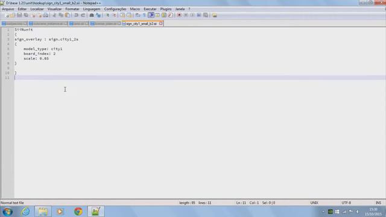This screenshot has width=386, height=217.
Task: Click the 'sign_overlay : sign.city1_2s' line
Action: pos(46,39)
